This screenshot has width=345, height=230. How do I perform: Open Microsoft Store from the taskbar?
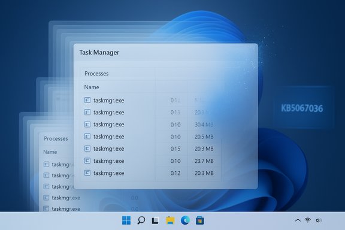200,220
